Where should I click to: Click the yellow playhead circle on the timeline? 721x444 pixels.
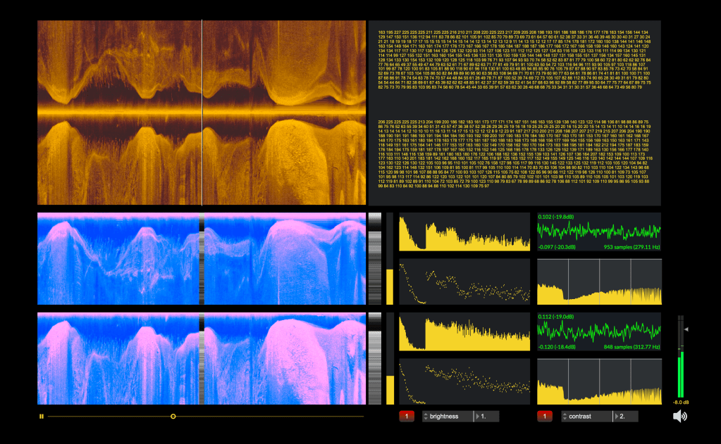tap(173, 417)
